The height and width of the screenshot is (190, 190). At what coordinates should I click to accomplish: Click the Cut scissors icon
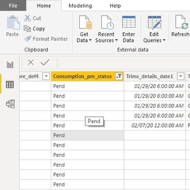[x=28, y=18]
